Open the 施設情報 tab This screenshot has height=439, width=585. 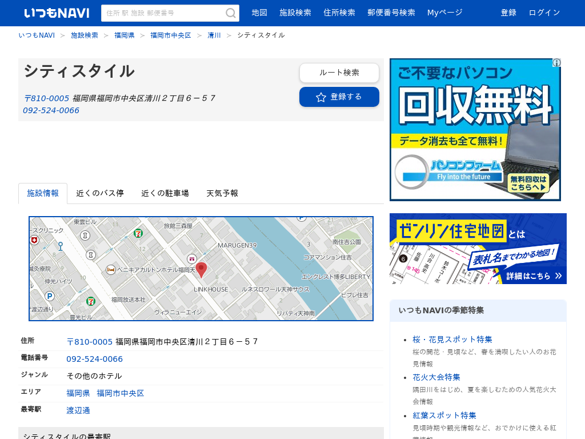point(43,193)
